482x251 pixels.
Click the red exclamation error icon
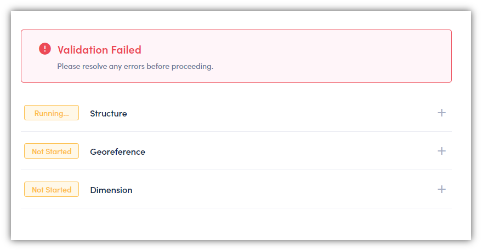coord(45,49)
